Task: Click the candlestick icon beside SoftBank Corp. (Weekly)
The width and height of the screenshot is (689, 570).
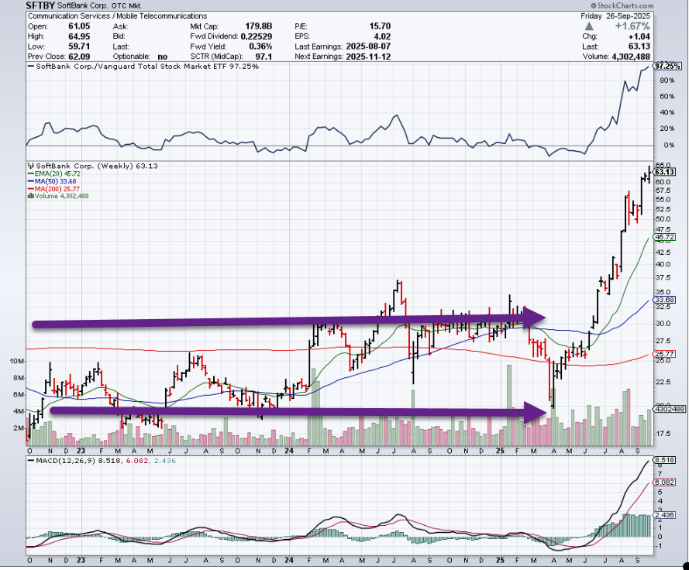Action: 30,166
